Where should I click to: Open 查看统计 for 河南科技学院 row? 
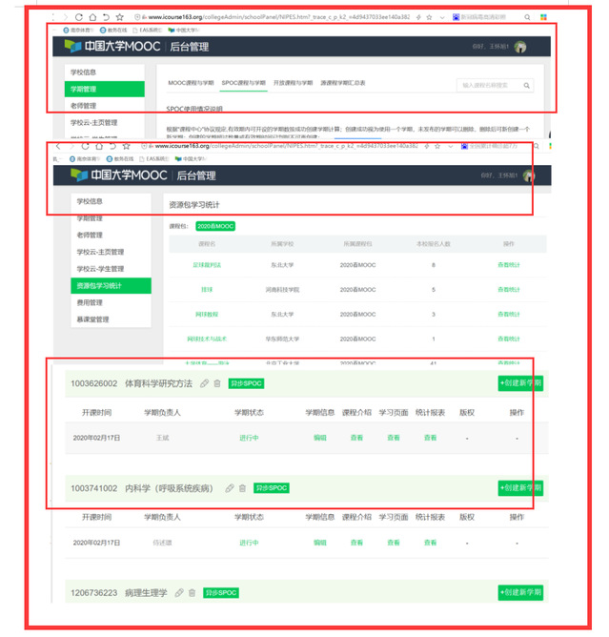pyautogui.click(x=509, y=290)
